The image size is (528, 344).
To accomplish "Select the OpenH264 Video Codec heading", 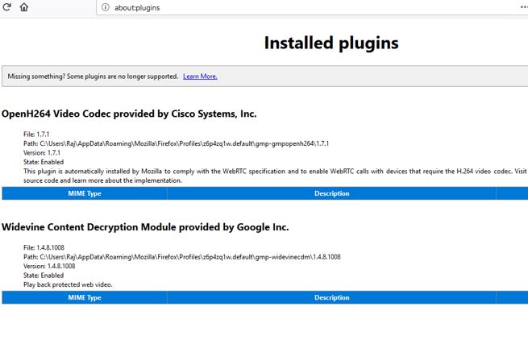I will [x=129, y=114].
